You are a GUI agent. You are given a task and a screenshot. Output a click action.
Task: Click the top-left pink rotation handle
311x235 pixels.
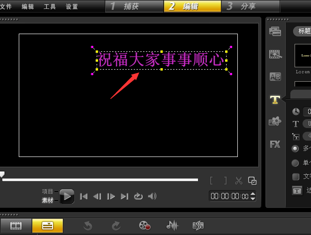click(x=92, y=47)
